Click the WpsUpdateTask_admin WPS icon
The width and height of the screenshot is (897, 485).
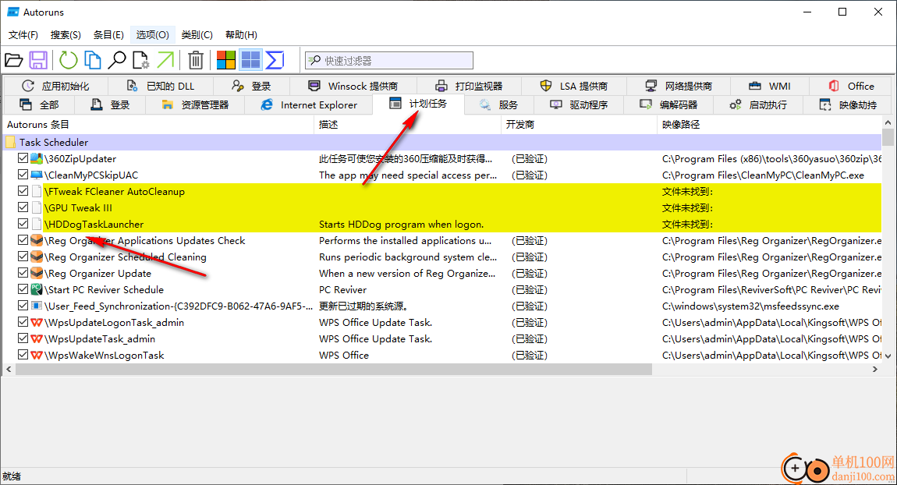point(37,338)
